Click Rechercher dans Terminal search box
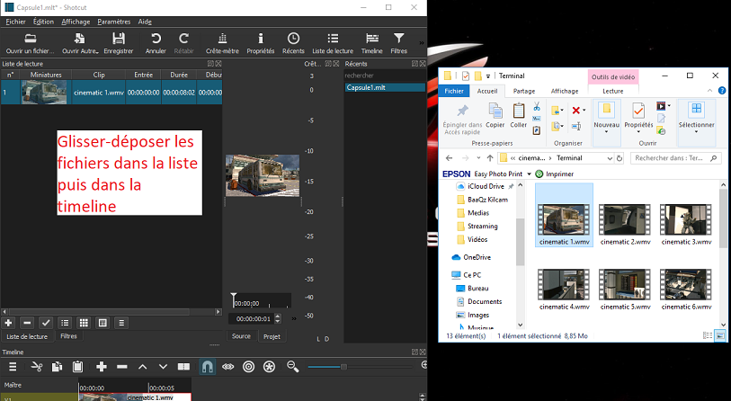Image resolution: width=731 pixels, height=401 pixels. coord(675,158)
